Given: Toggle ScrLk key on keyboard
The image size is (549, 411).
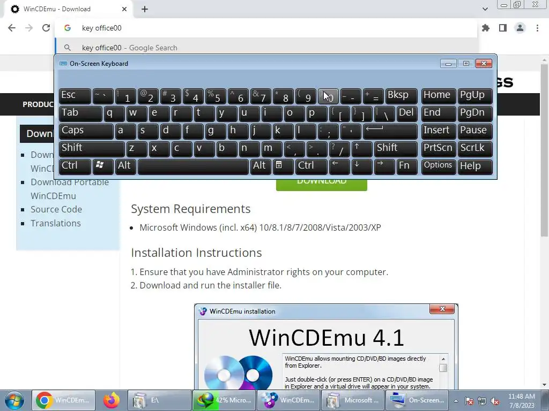Looking at the screenshot, I should pos(475,149).
